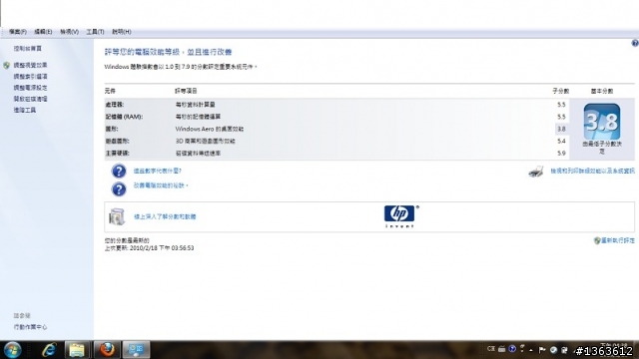Image resolution: width=639 pixels, height=359 pixels.
Task: Open the 檔案(F) menu
Action: click(18, 32)
